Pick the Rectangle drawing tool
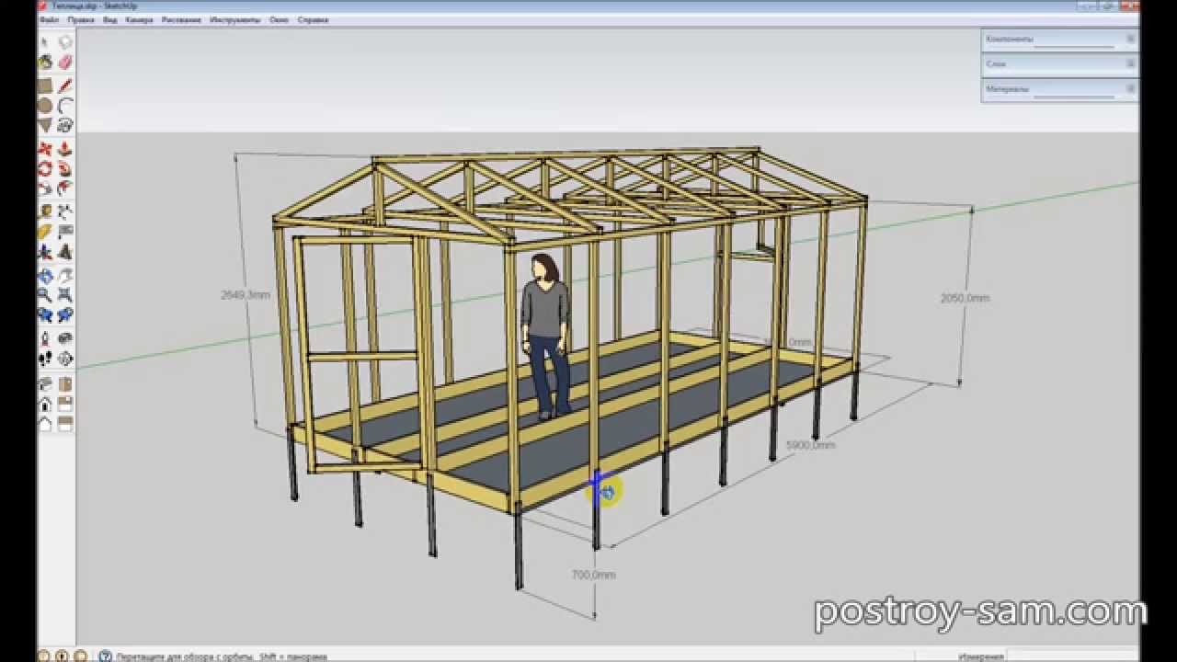This screenshot has width=1177, height=662. 45,86
